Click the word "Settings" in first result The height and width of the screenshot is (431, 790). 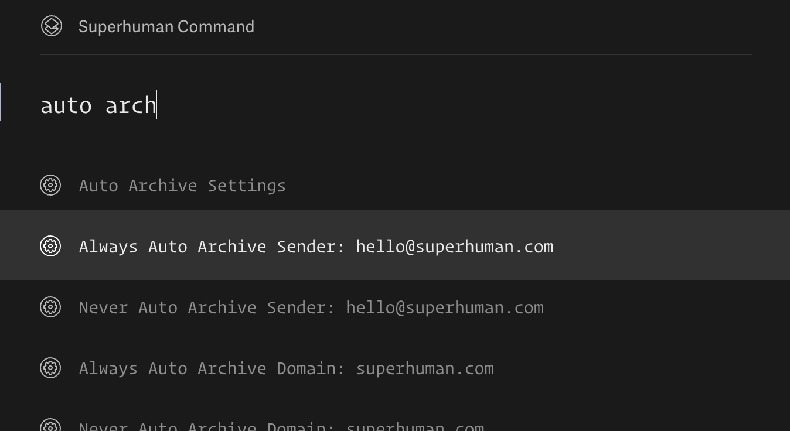pyautogui.click(x=247, y=186)
